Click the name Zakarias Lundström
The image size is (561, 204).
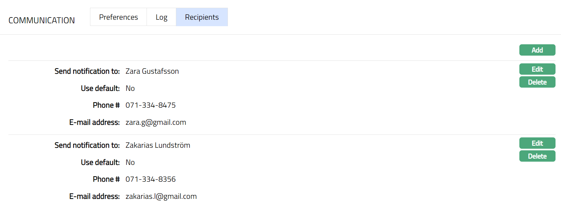[158, 145]
